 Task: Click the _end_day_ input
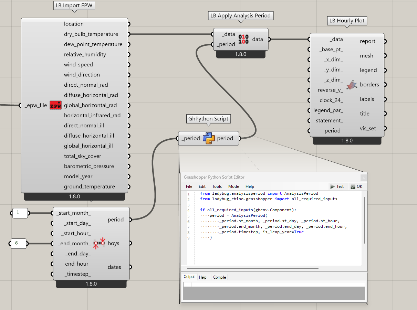[x=78, y=254]
